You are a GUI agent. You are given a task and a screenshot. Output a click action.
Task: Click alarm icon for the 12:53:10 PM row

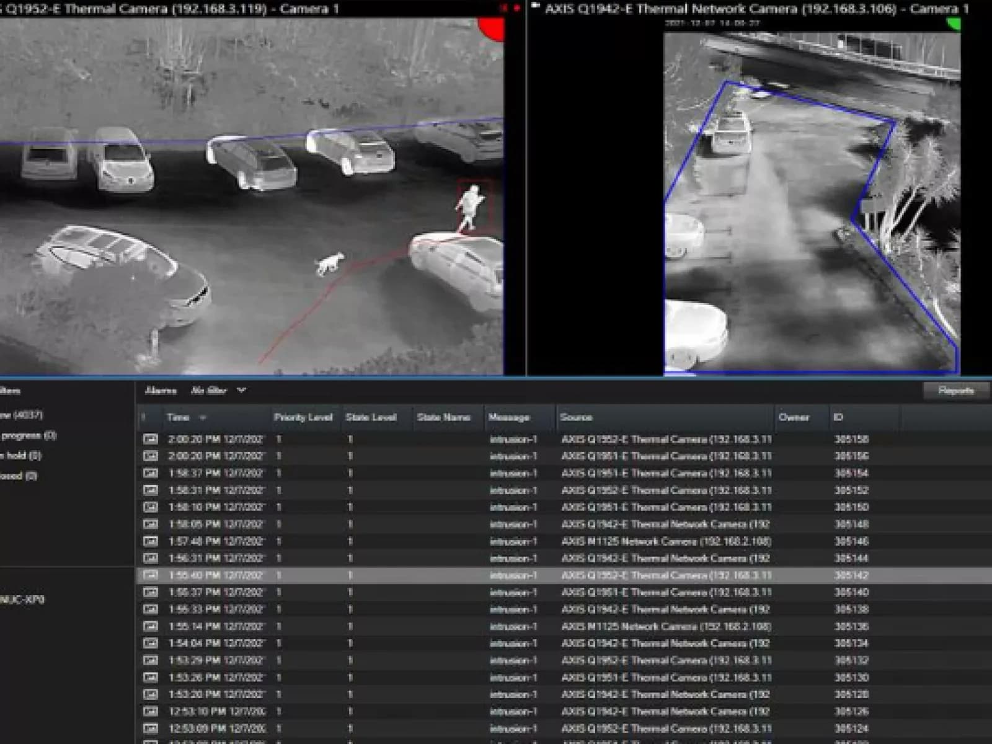tap(150, 711)
